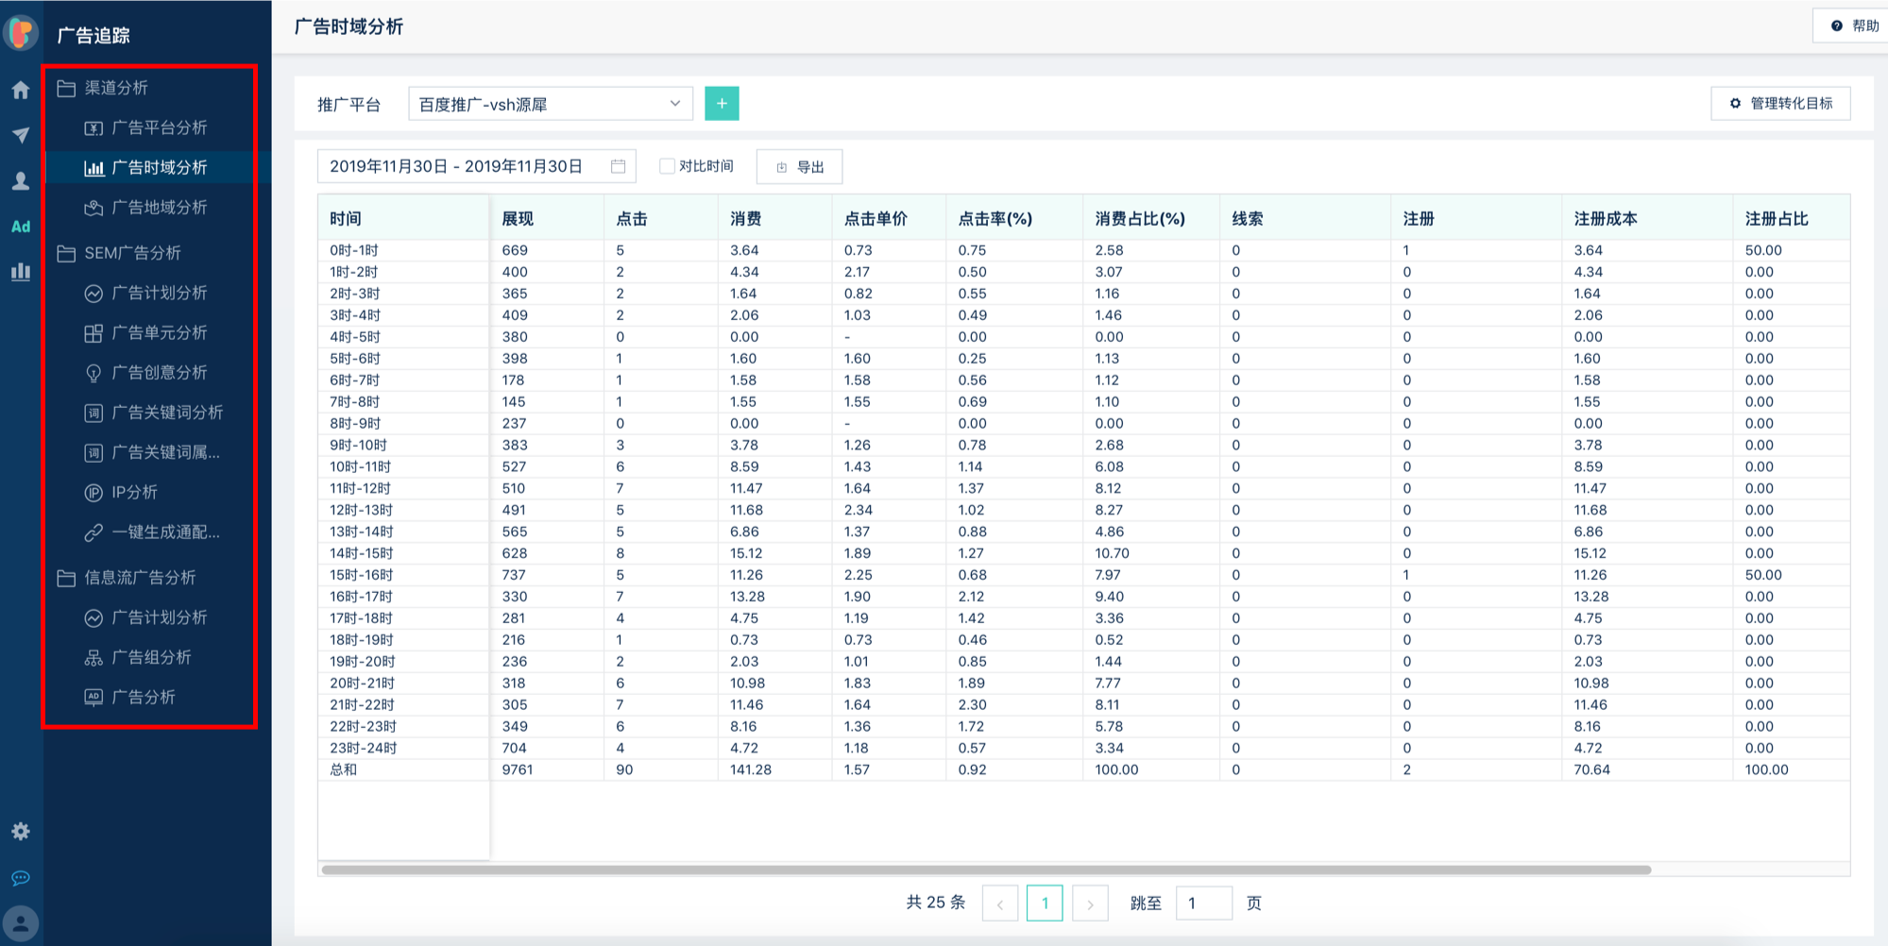
Task: Collapse the 渠道分析 folder
Action: click(x=115, y=88)
